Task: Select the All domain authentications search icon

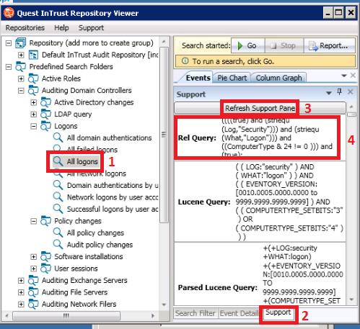Action: [x=58, y=138]
